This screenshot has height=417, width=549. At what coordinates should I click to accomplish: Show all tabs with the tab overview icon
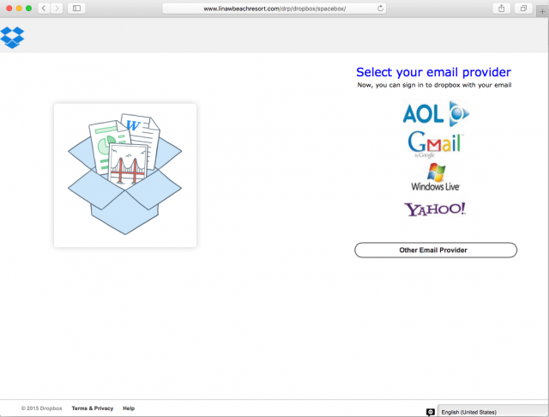click(523, 8)
